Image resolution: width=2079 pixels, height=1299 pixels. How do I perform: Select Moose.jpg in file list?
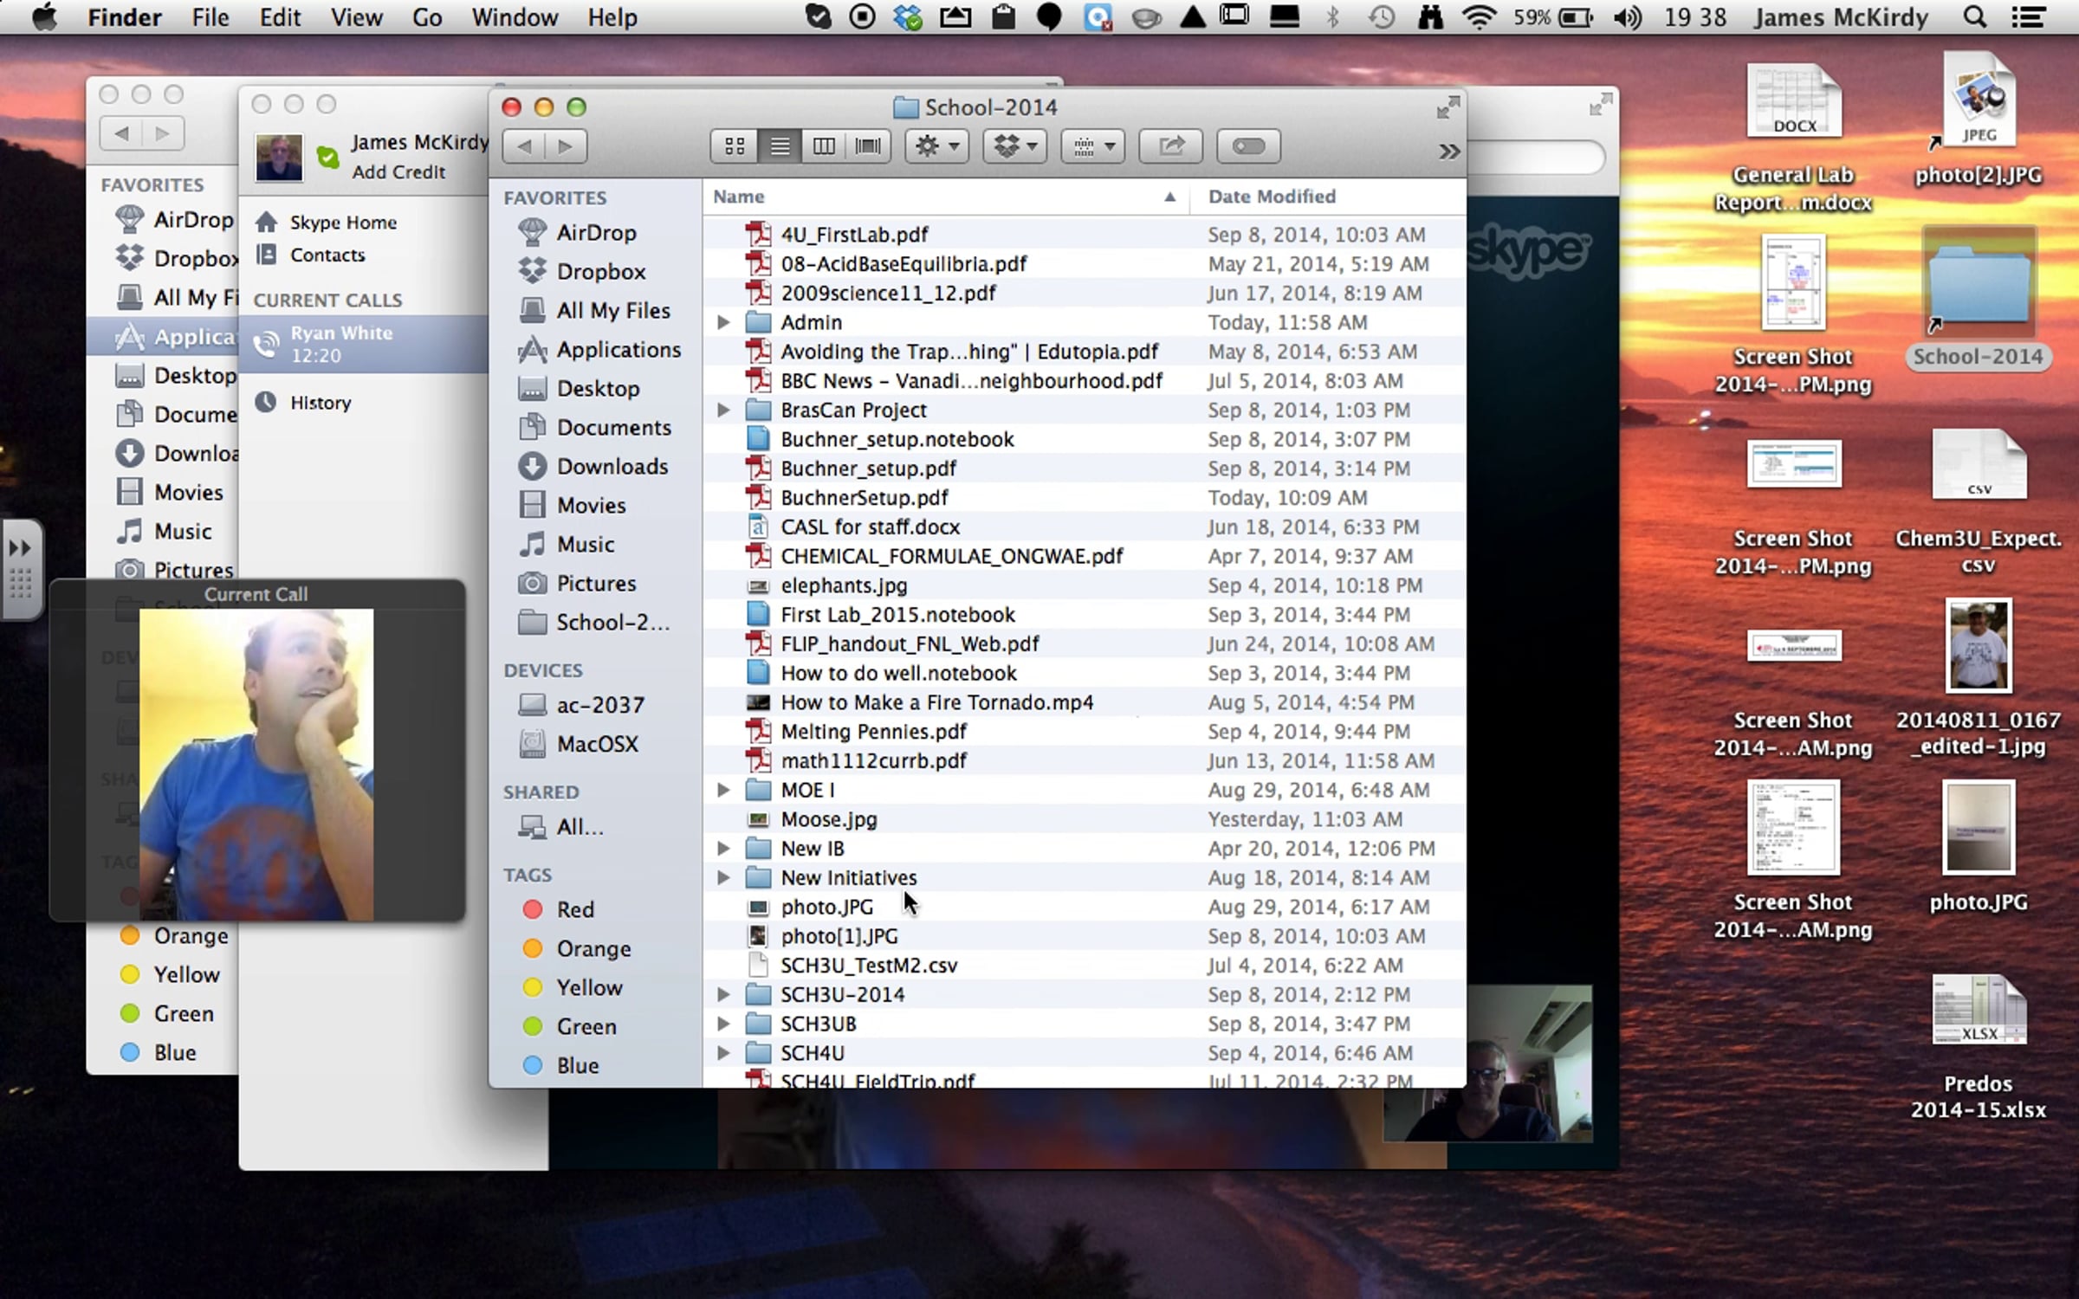(828, 819)
